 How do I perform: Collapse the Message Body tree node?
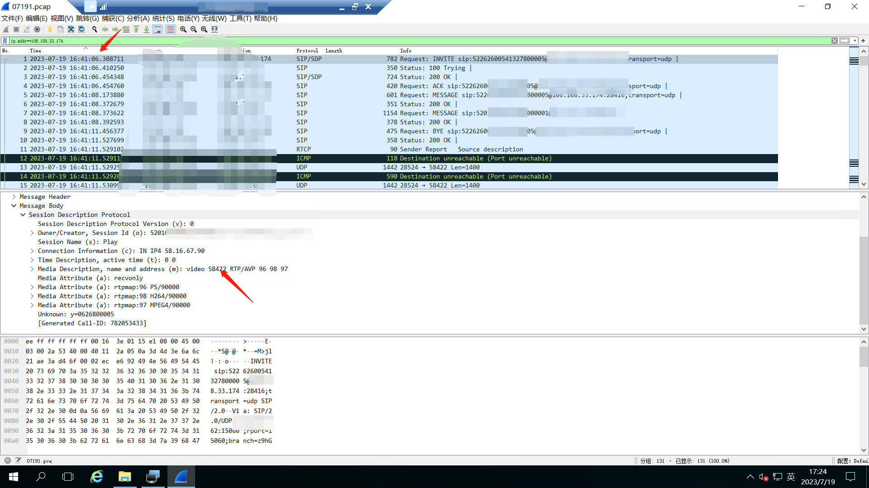click(14, 206)
